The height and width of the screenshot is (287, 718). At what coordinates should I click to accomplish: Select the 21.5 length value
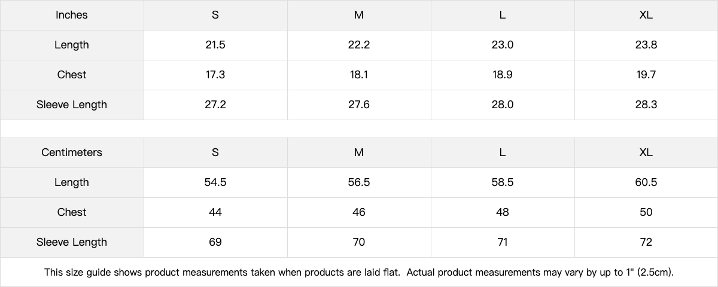(x=215, y=45)
